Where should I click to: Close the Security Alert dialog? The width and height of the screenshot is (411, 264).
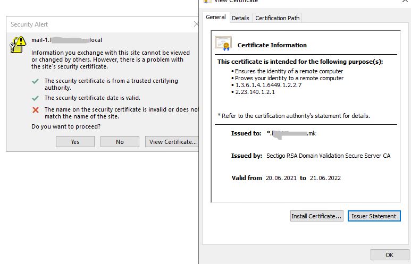pos(196,24)
